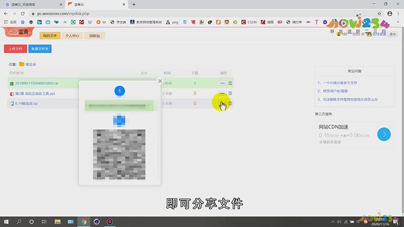The width and height of the screenshot is (404, 227).
Task: Click the 退出 logout button
Action: [x=393, y=34]
